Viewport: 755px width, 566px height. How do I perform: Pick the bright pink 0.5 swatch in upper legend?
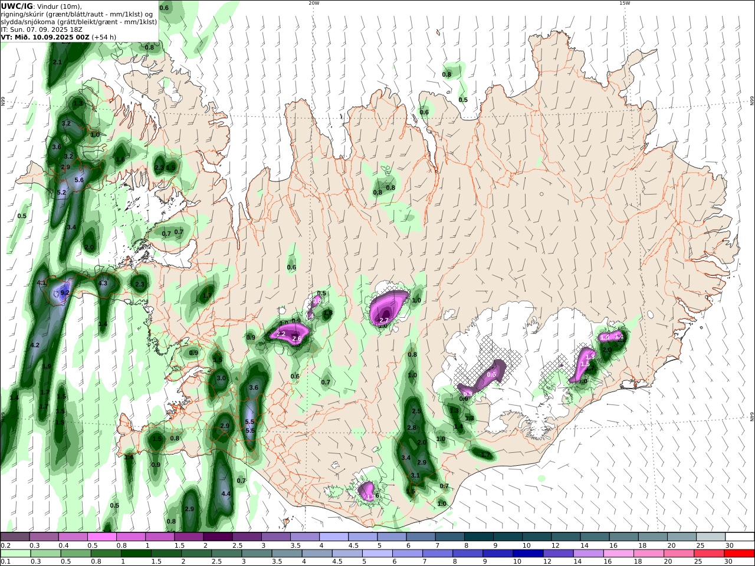(x=101, y=537)
